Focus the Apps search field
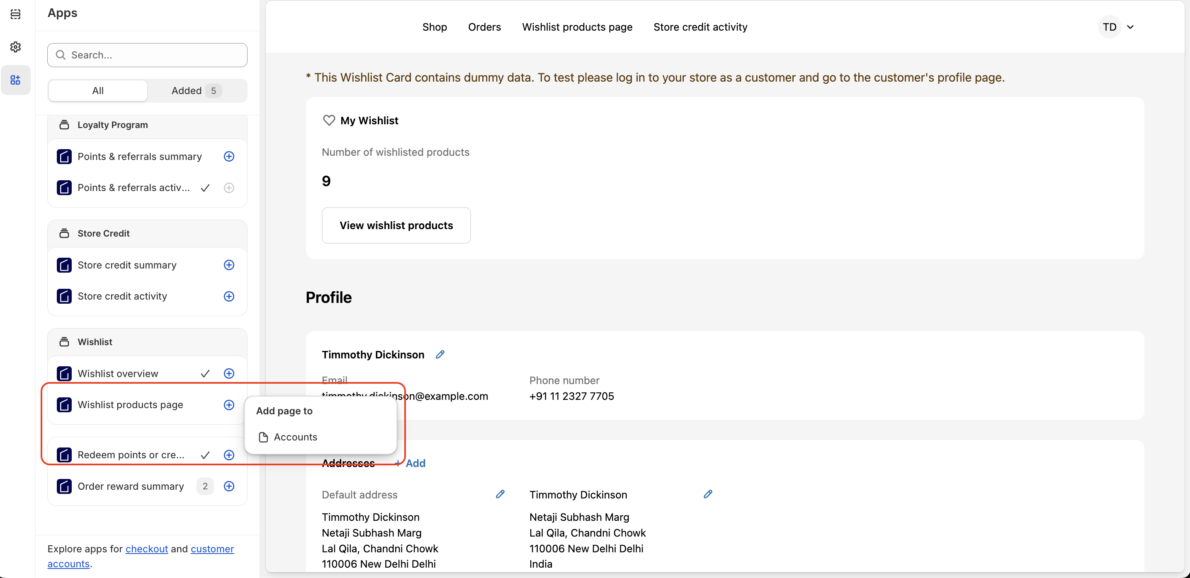Viewport: 1190px width, 578px height. coord(147,55)
